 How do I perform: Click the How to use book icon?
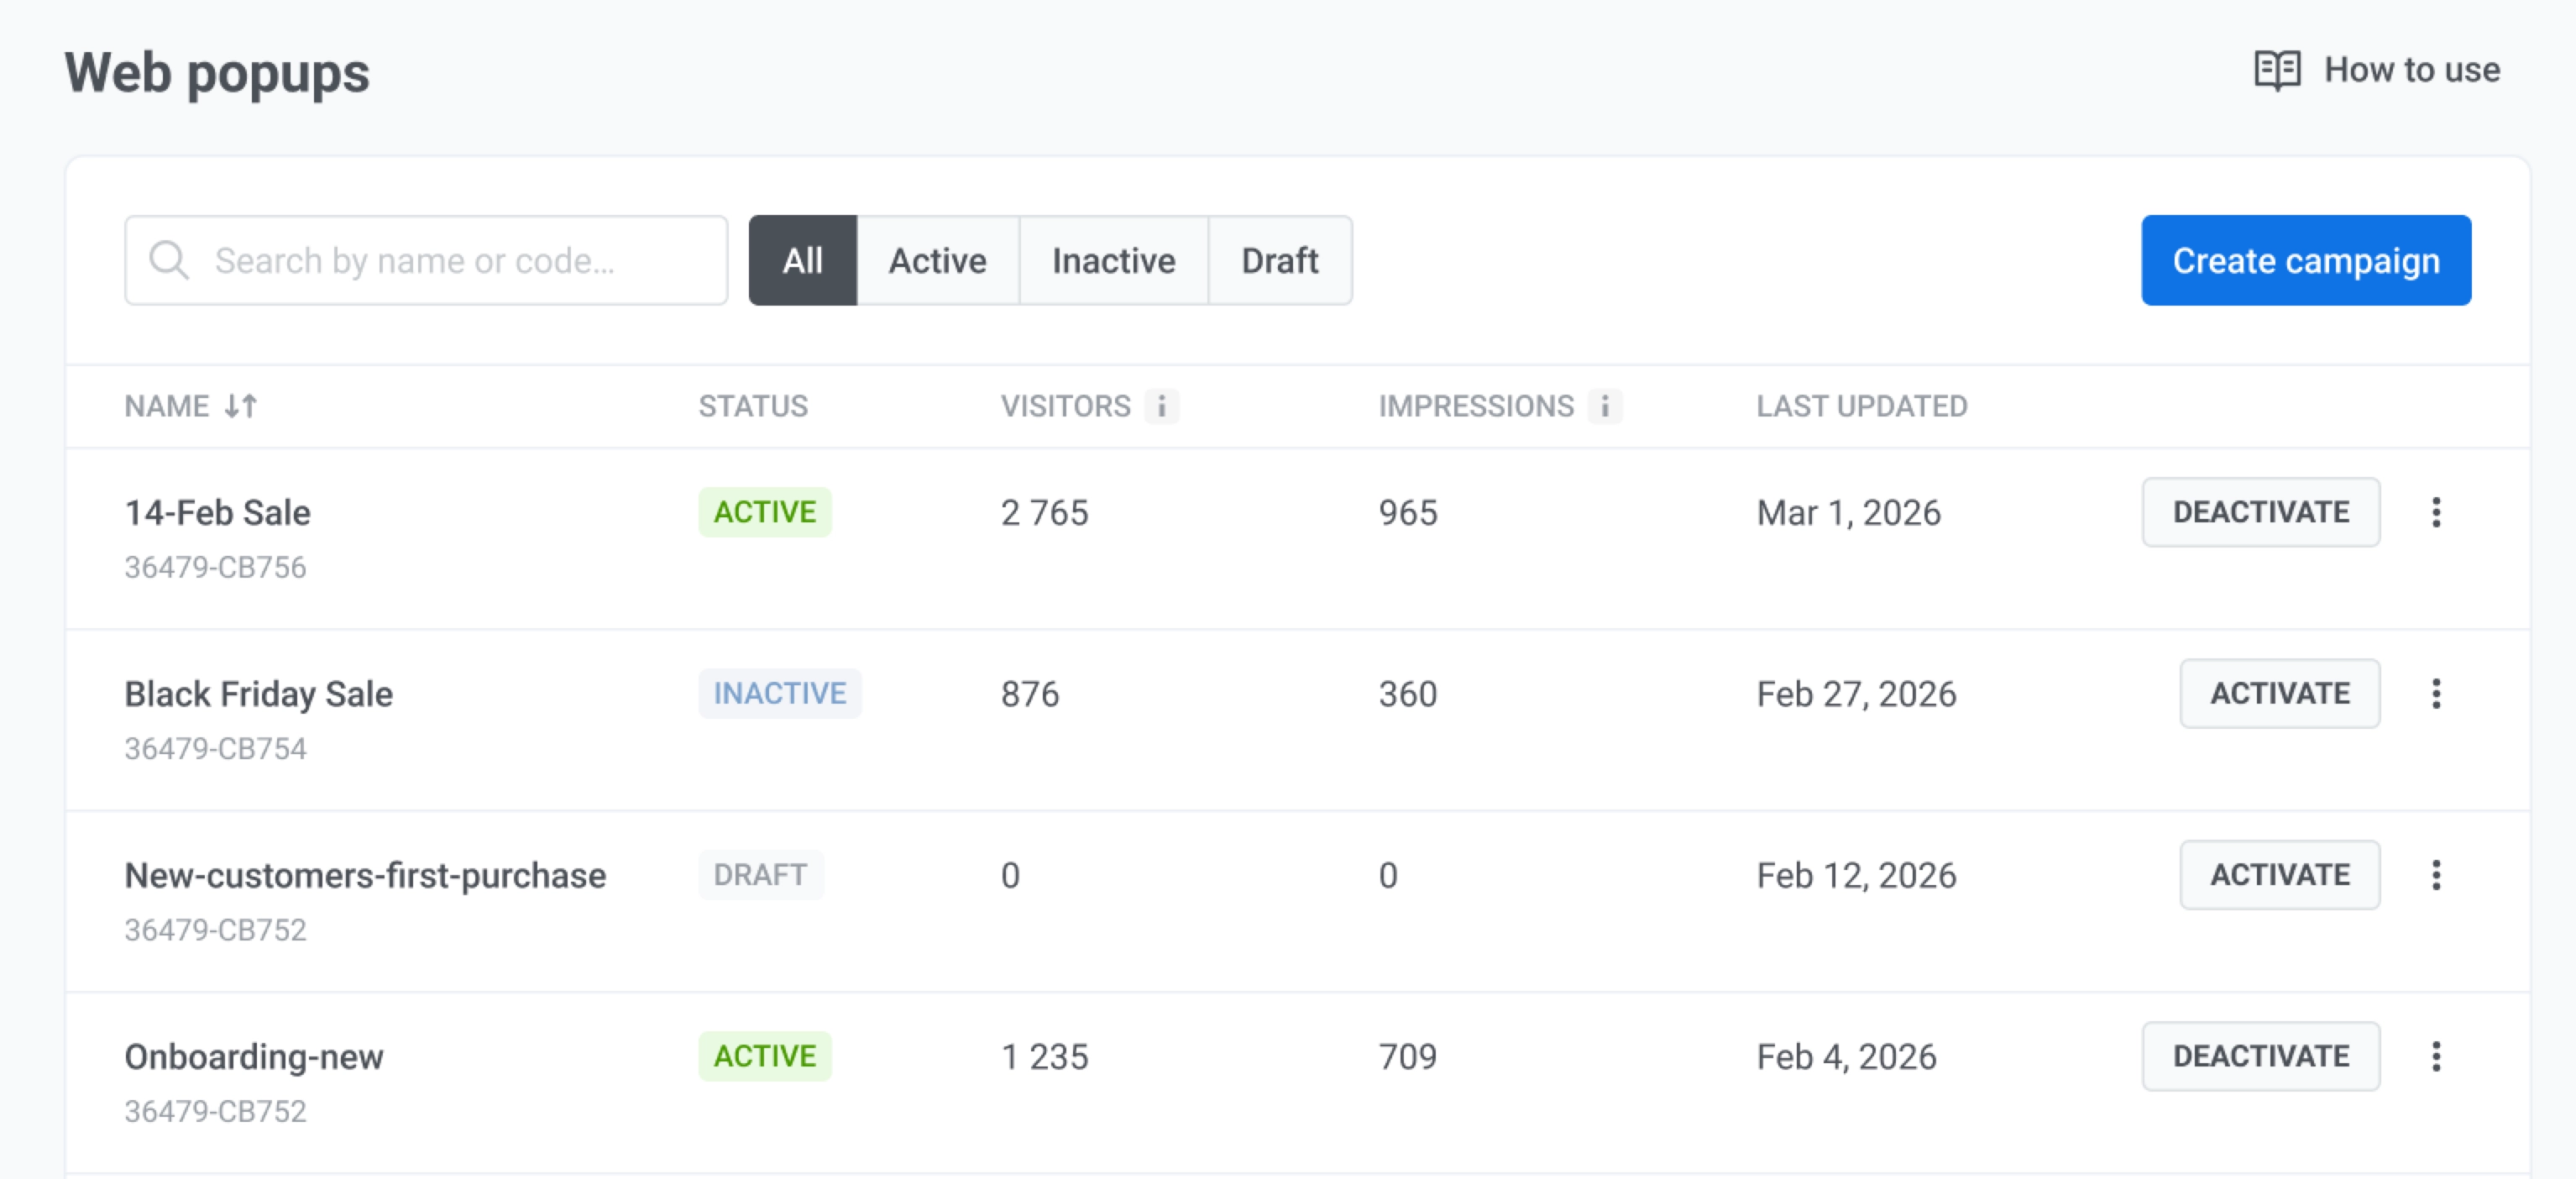(2277, 70)
